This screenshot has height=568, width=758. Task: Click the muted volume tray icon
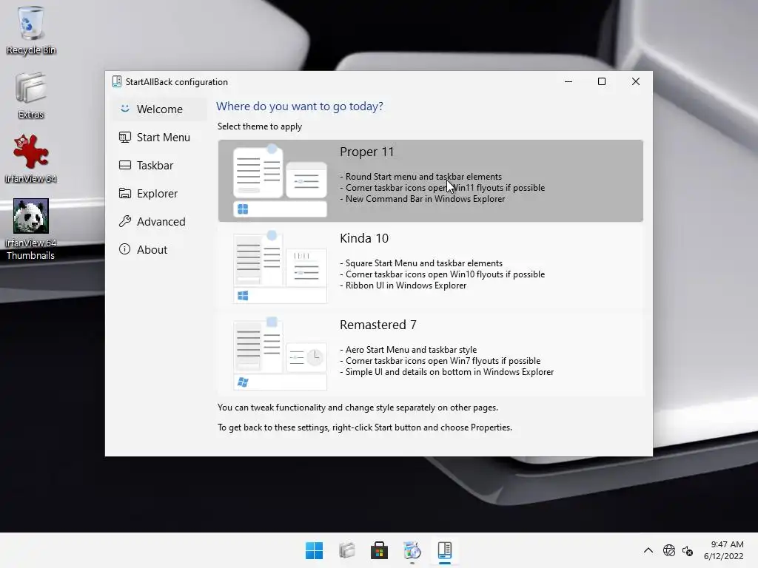(687, 550)
